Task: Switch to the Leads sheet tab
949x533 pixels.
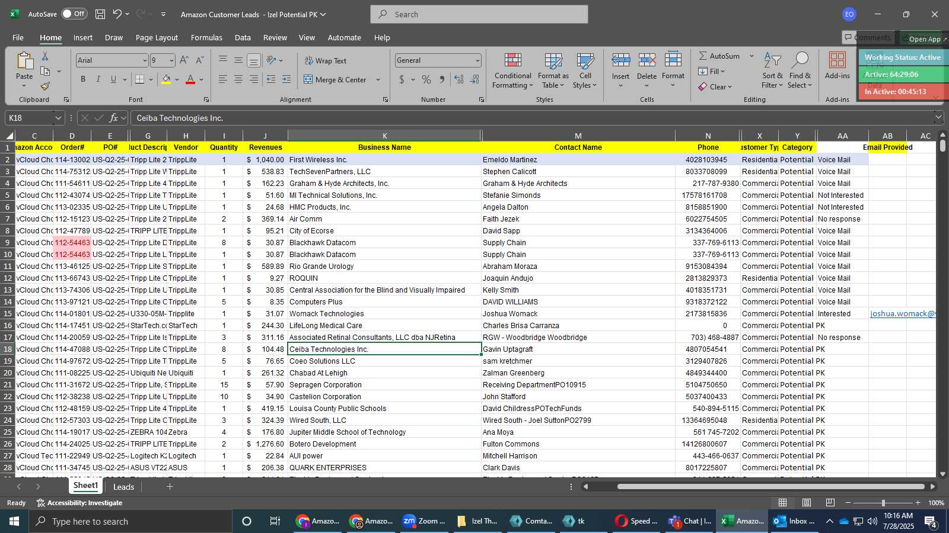Action: pos(123,487)
